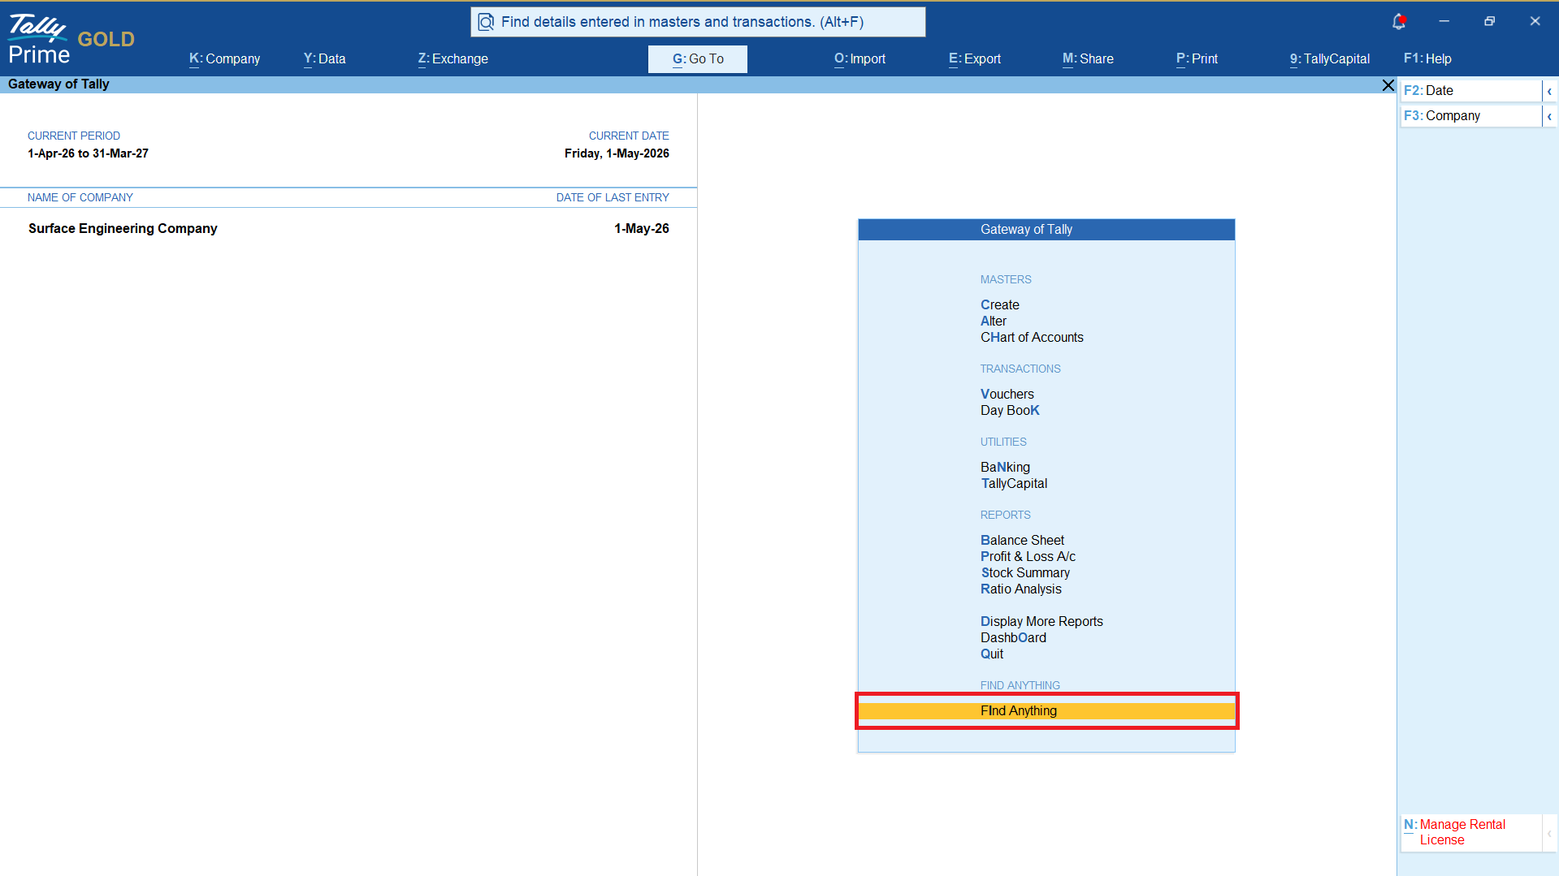Open the K: Company menu
Screen dimensions: 1559x876
[224, 58]
